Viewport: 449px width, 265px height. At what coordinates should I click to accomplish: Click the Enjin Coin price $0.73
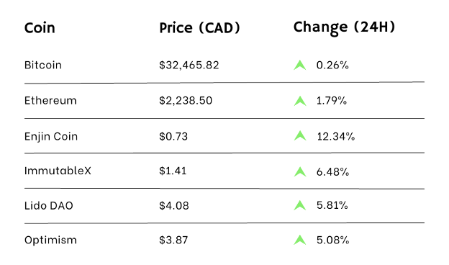pos(173,136)
